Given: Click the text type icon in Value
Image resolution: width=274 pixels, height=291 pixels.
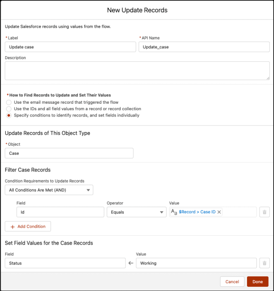Looking at the screenshot, I should (x=174, y=212).
